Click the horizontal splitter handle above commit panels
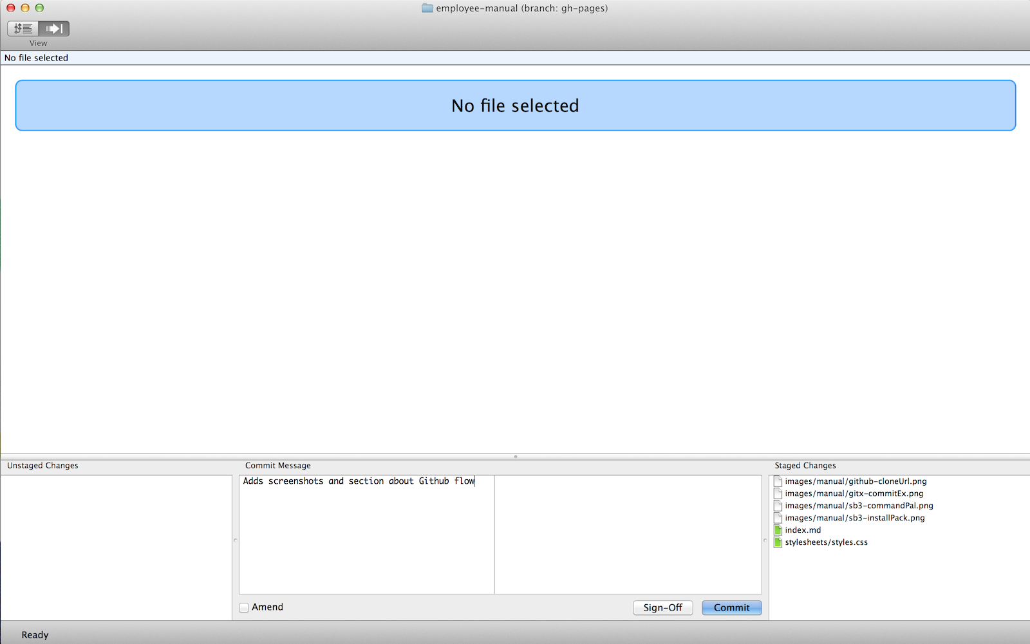This screenshot has width=1030, height=644. pyautogui.click(x=515, y=457)
